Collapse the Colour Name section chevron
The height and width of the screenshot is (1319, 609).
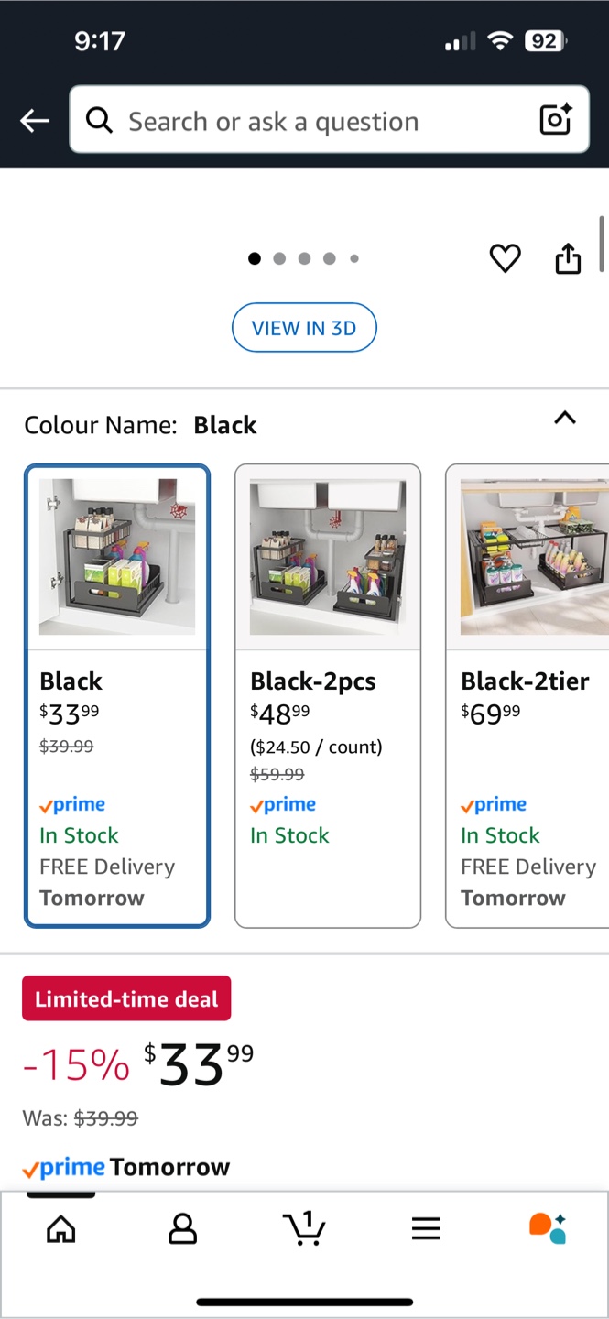coord(565,418)
